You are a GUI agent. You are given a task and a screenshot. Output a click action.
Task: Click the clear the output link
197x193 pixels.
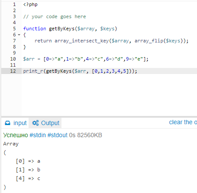coord(183,122)
